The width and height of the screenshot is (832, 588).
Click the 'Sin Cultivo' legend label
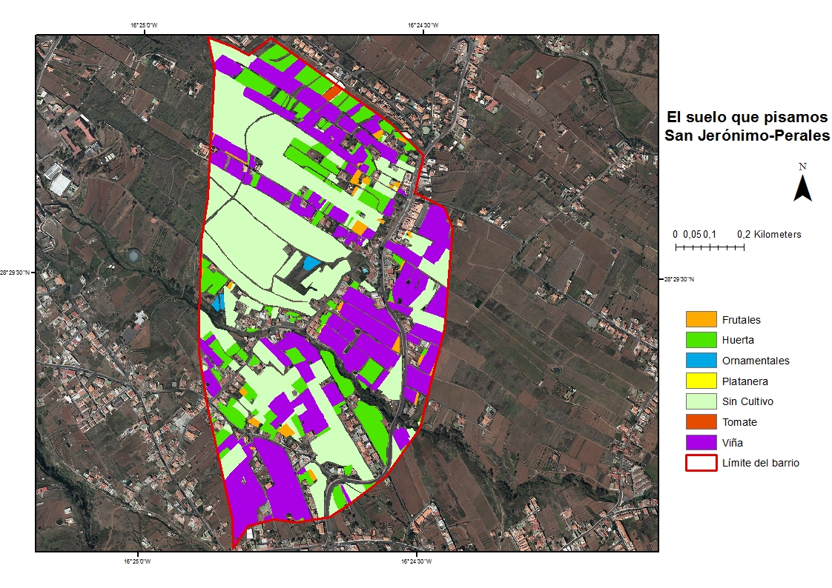[x=747, y=402]
